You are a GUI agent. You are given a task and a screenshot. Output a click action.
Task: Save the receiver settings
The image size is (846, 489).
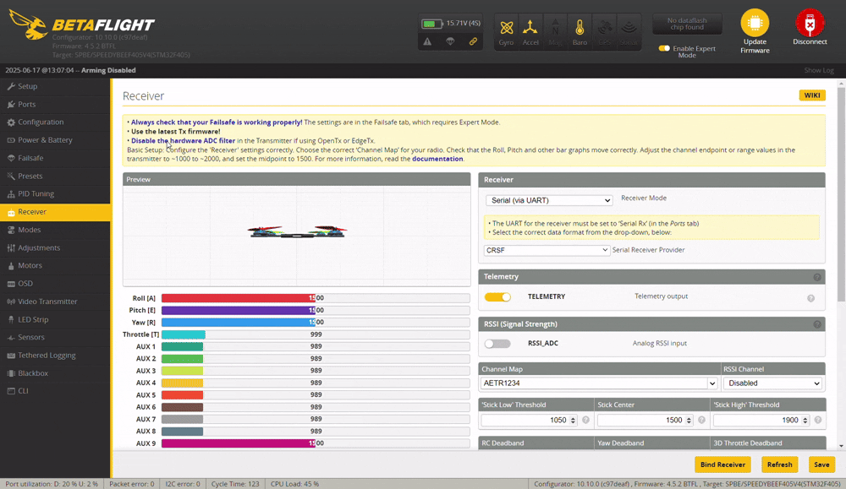[x=821, y=465]
